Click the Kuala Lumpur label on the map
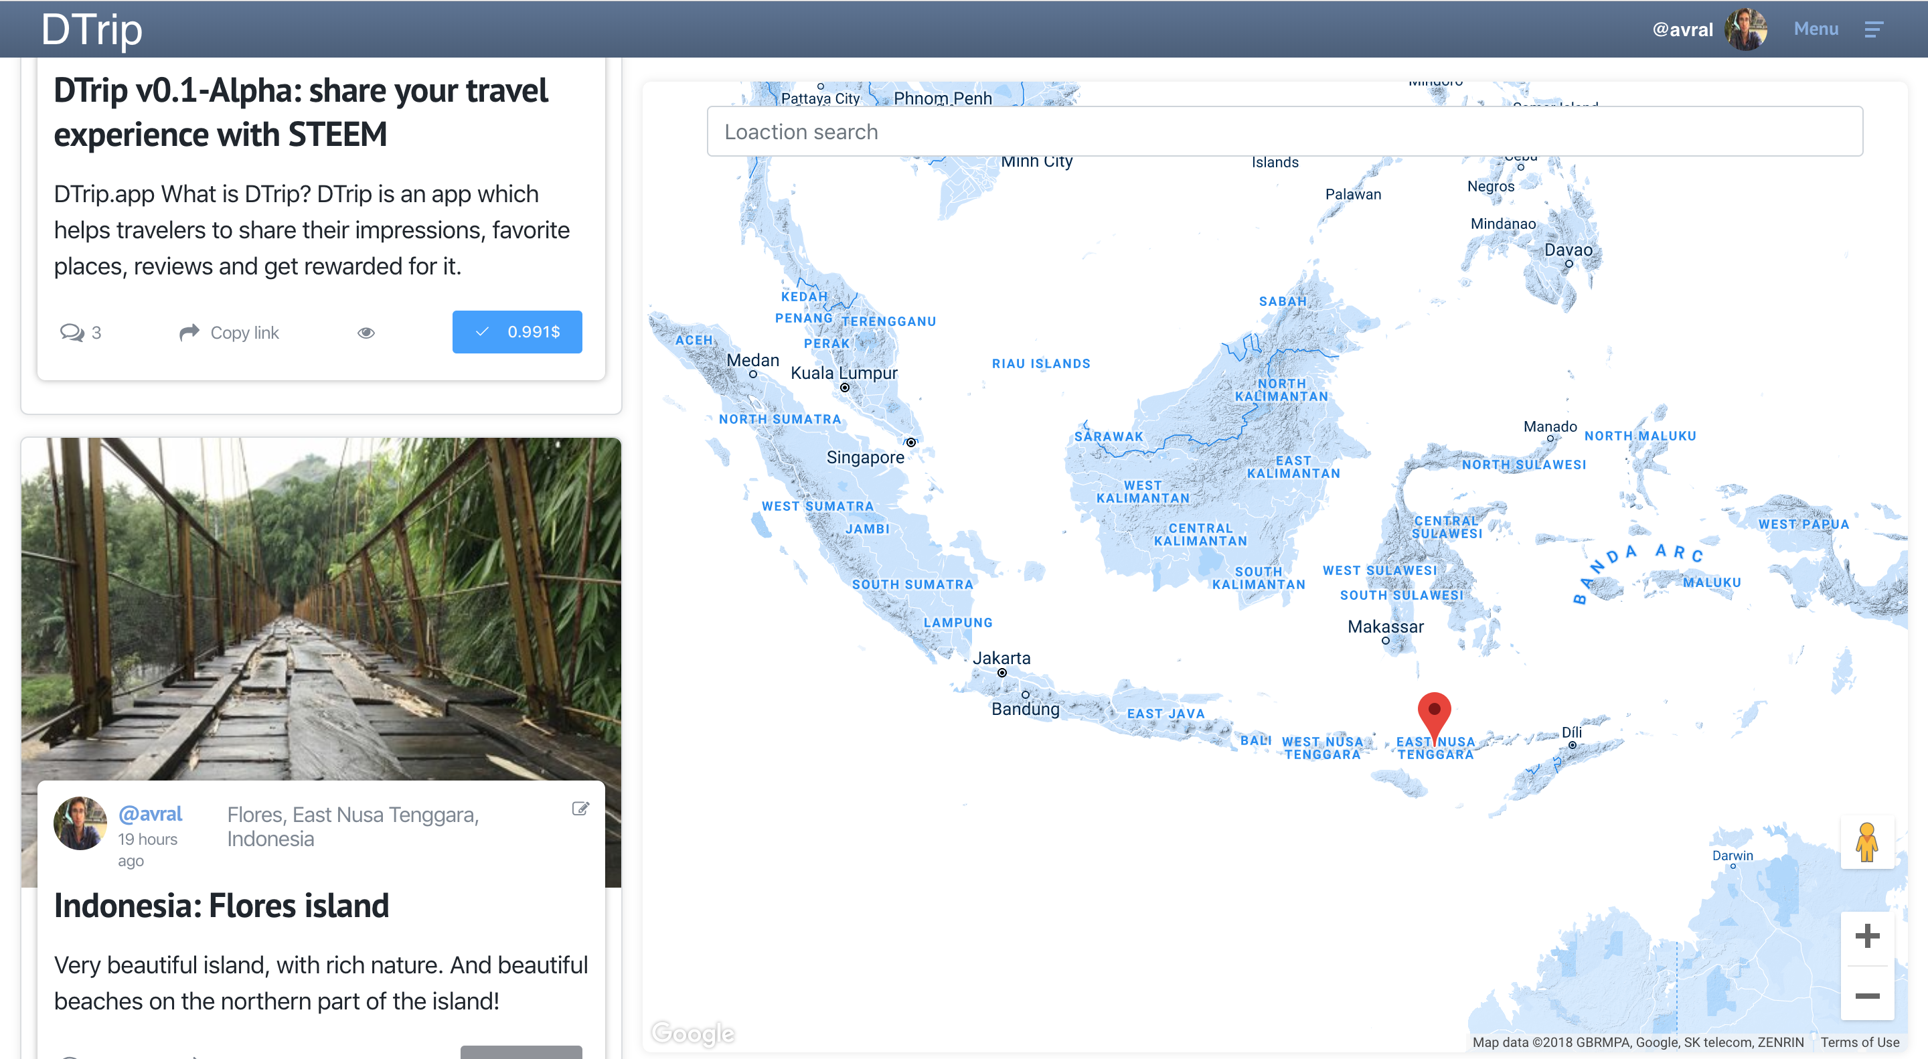This screenshot has width=1928, height=1059. (x=843, y=373)
